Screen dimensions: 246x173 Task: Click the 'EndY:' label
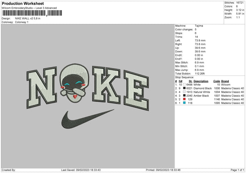179,59
